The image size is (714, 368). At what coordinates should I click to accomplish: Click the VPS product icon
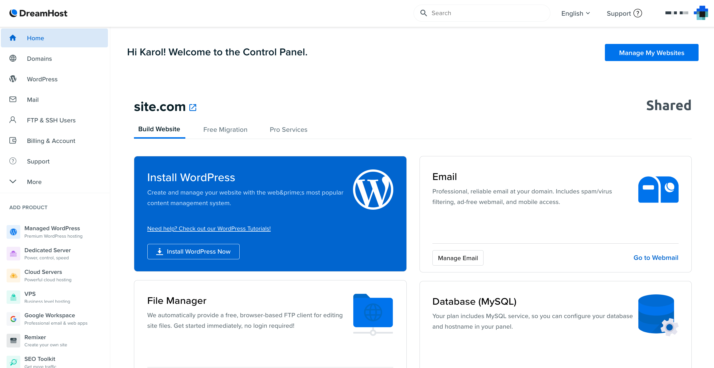[x=13, y=297]
